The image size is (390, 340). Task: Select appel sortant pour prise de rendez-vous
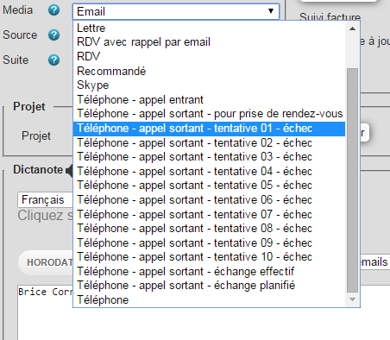tap(209, 114)
